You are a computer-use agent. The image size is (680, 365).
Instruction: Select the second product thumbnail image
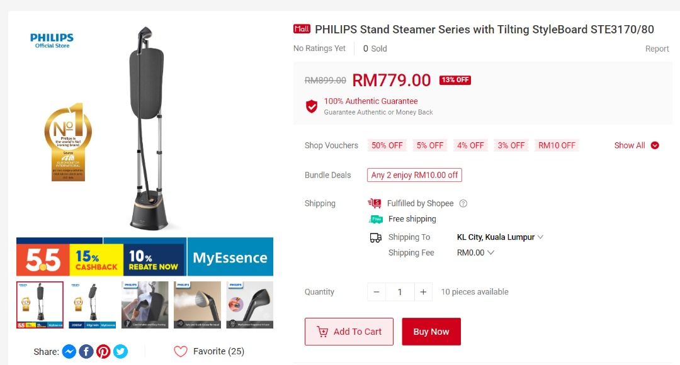93,305
